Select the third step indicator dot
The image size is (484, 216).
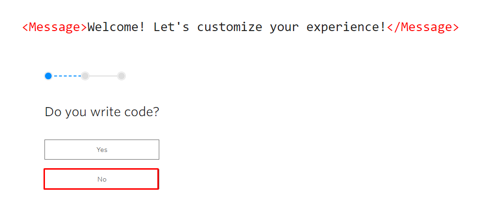tap(121, 76)
